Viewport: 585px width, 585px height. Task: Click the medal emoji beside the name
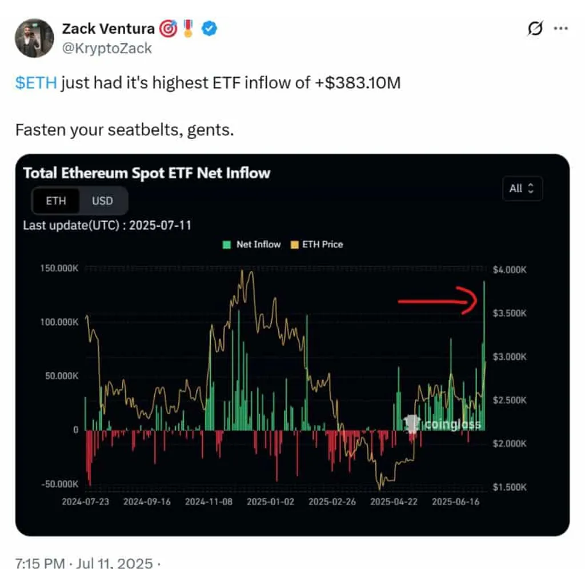189,29
